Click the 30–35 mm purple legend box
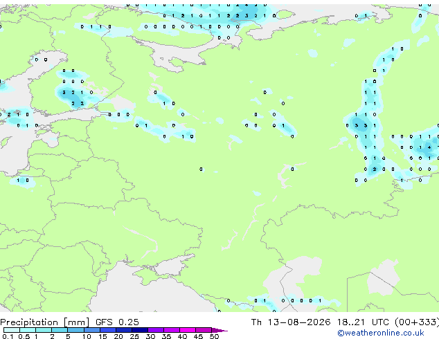This screenshot has width=439, height=339. click(x=156, y=330)
